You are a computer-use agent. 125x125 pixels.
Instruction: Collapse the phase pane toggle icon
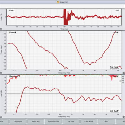pos(1,73)
